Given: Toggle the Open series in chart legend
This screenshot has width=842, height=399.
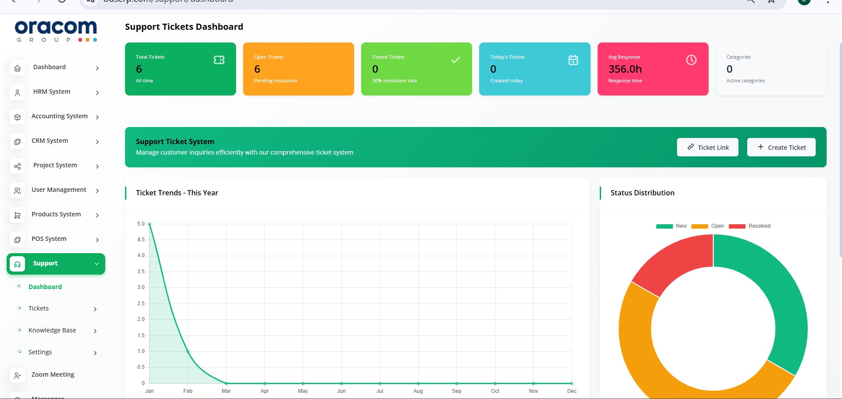Looking at the screenshot, I should [707, 226].
